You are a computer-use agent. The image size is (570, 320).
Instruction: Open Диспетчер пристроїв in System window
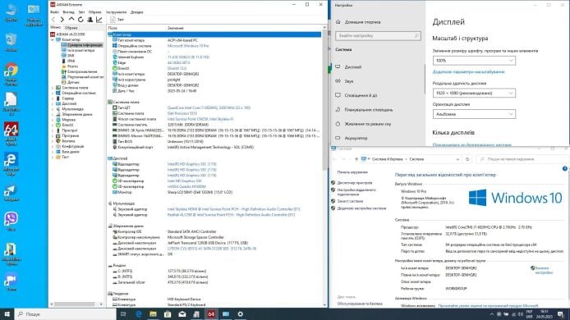point(355,183)
